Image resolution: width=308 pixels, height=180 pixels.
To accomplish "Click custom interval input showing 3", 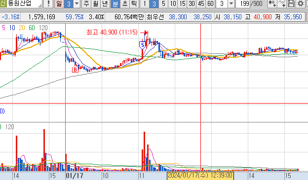I will coord(222,3).
